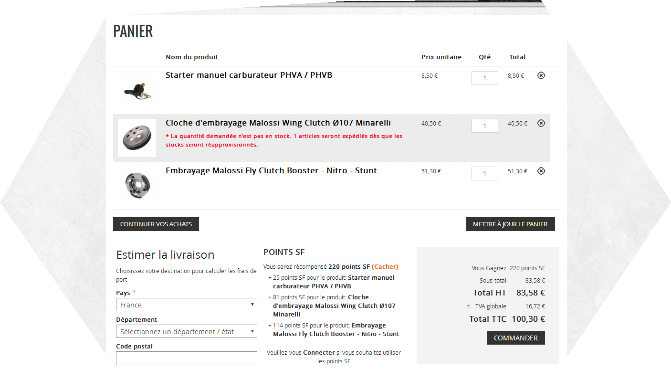Screen dimensions: 671x369
Task: Click quantity field for Fly Clutch
Action: tap(484, 173)
